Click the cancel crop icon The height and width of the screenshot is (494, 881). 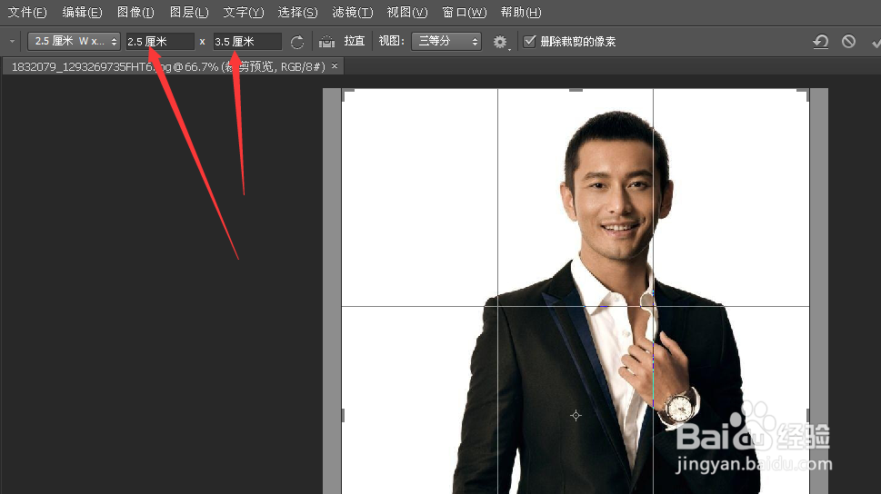pos(848,41)
